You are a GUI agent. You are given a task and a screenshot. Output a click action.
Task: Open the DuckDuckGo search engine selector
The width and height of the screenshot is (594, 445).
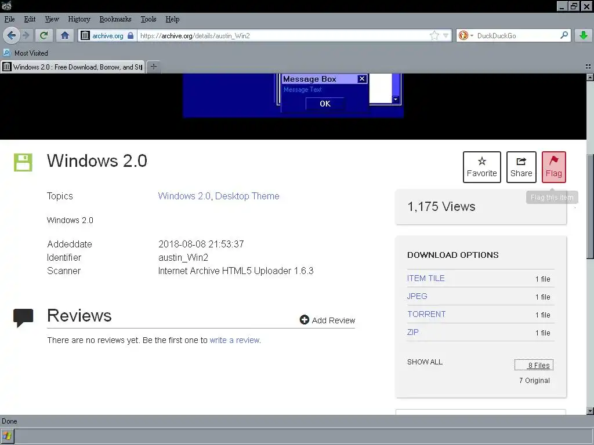click(x=466, y=35)
